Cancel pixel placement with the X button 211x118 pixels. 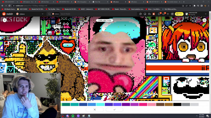tap(95, 109)
